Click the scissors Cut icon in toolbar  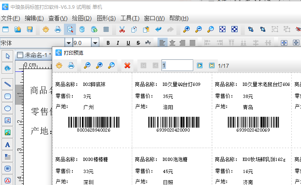[122, 29]
